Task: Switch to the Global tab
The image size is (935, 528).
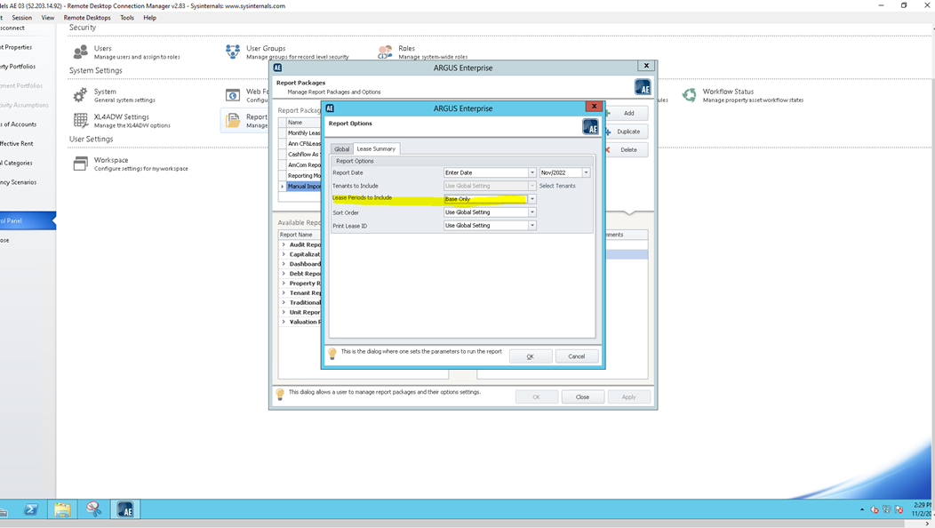Action: (x=341, y=149)
